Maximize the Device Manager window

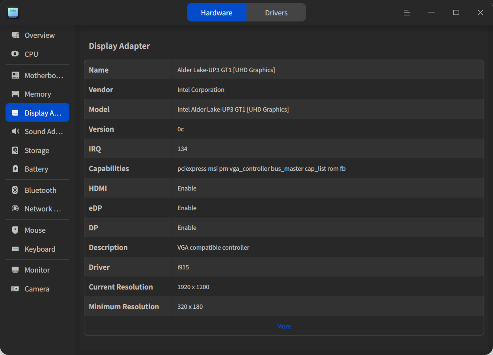coord(456,13)
